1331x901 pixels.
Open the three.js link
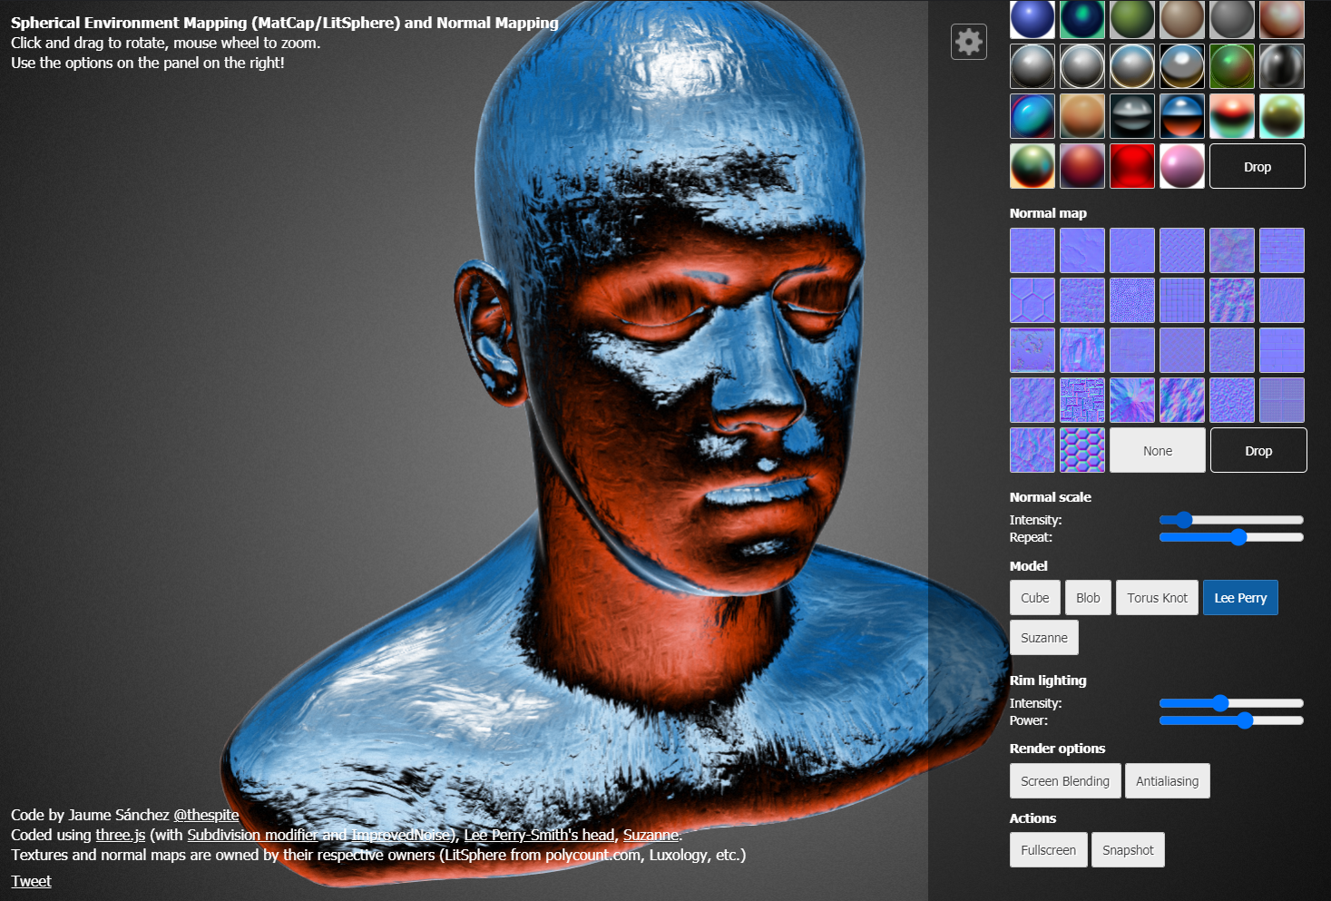(121, 835)
